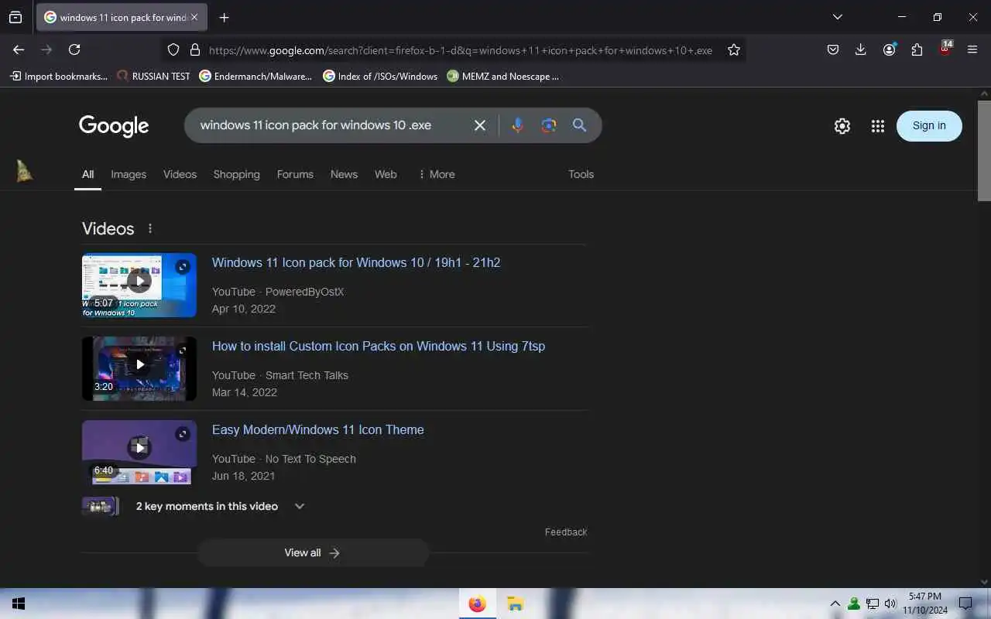This screenshot has width=991, height=619.
Task: Open the Windows Start menu
Action: (19, 604)
